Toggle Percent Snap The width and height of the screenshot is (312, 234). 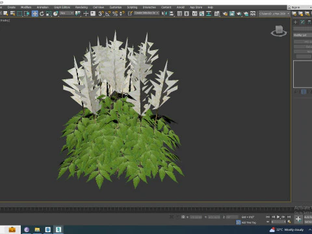point(115,14)
